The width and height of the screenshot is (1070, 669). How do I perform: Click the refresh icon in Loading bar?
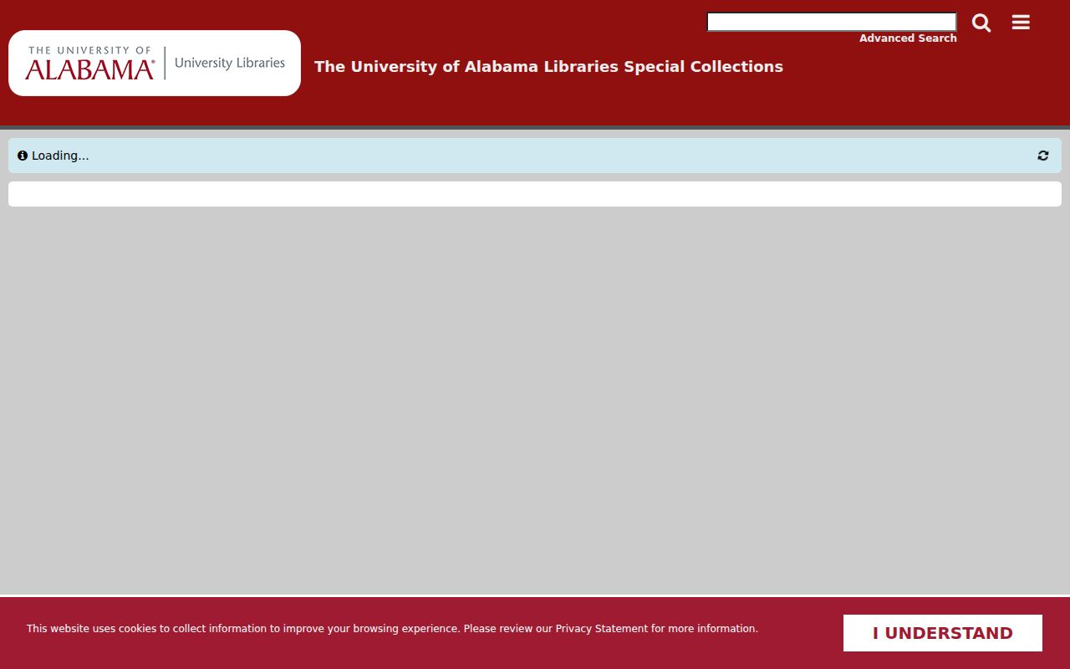pos(1043,156)
